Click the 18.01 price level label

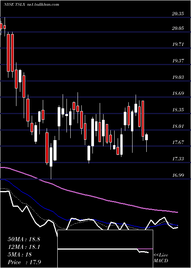tap(178, 126)
